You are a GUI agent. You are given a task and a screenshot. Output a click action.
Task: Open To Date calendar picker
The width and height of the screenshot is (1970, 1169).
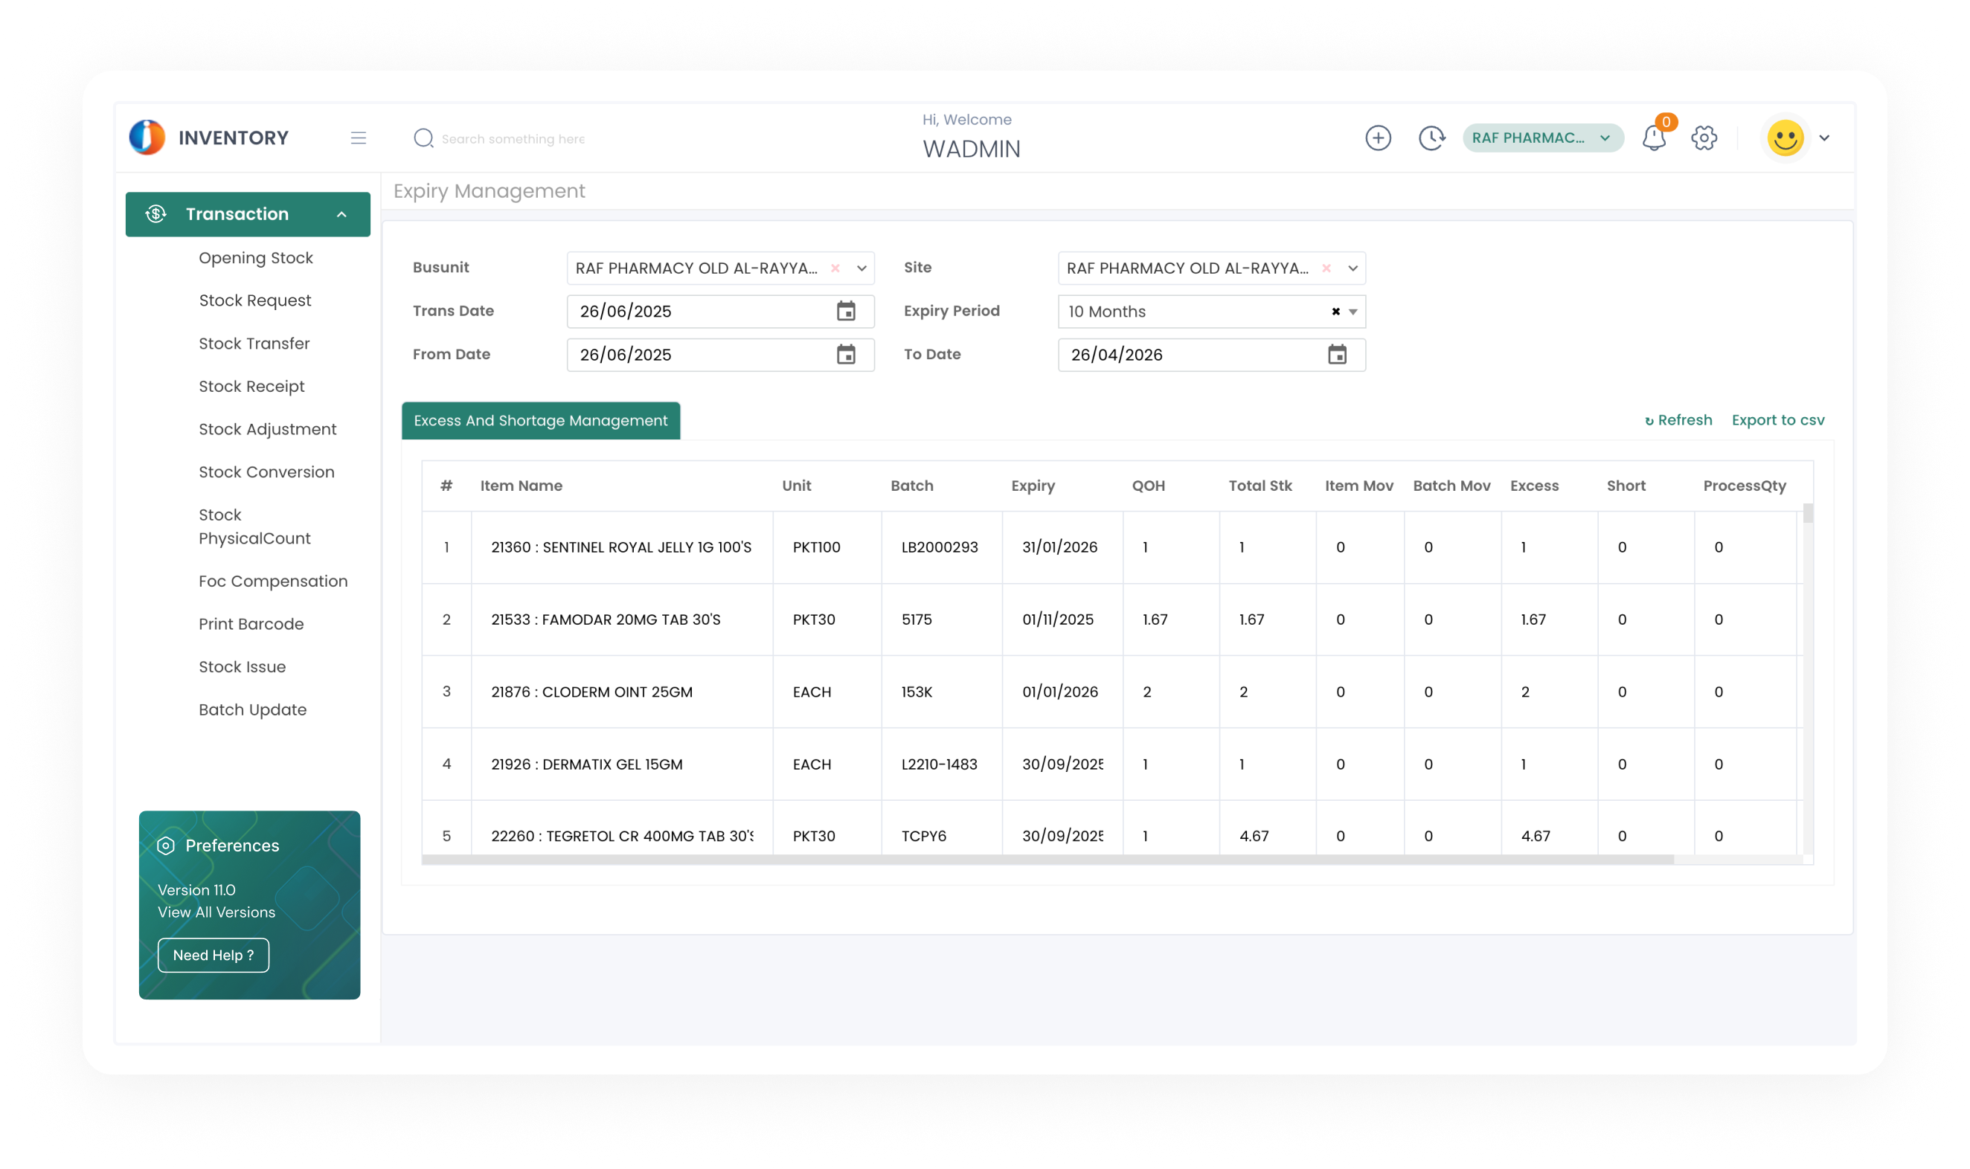coord(1336,355)
